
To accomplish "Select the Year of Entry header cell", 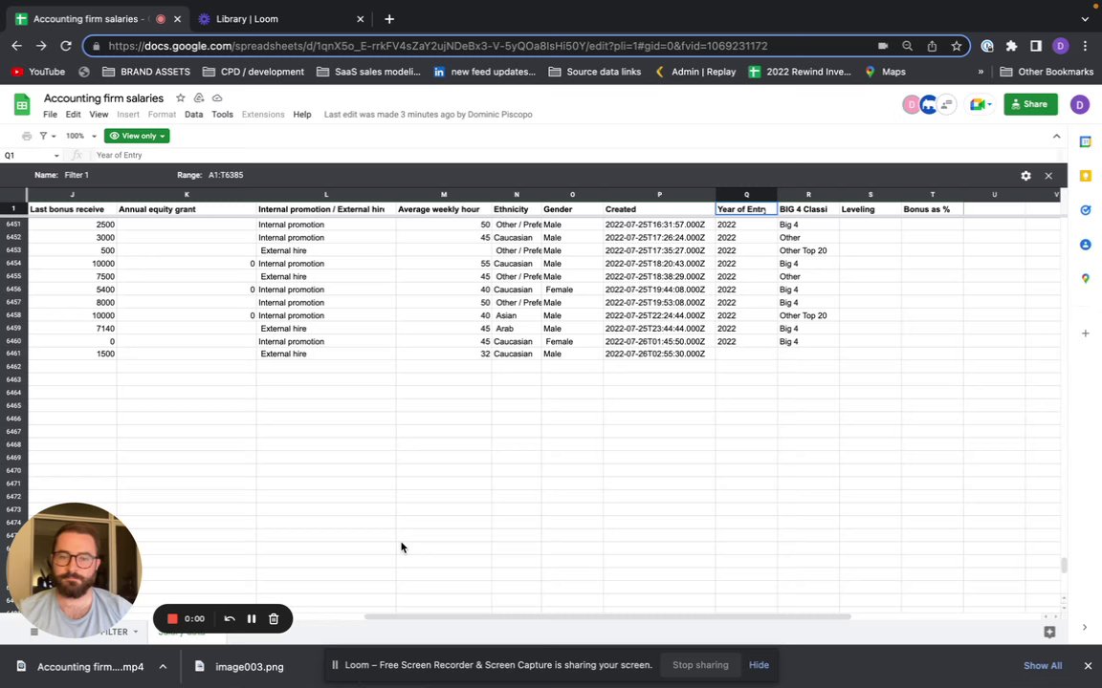I will click(x=746, y=209).
